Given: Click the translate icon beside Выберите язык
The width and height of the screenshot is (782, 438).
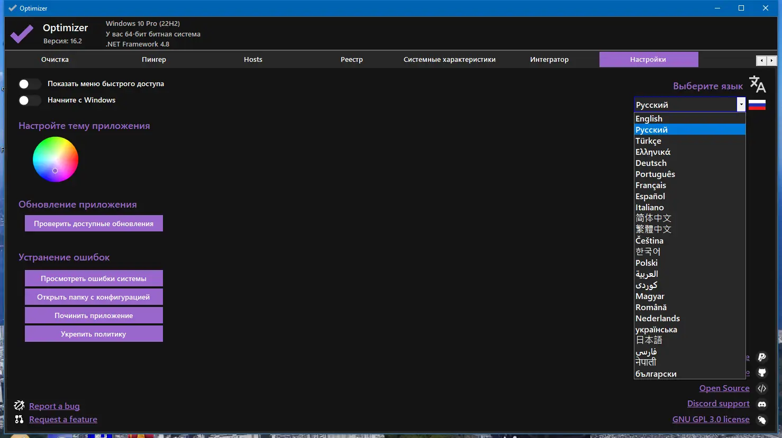Looking at the screenshot, I should tap(757, 84).
